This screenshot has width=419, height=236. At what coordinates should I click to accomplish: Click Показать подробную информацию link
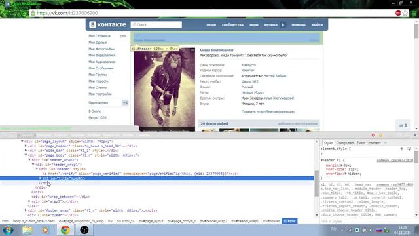pyautogui.click(x=268, y=112)
